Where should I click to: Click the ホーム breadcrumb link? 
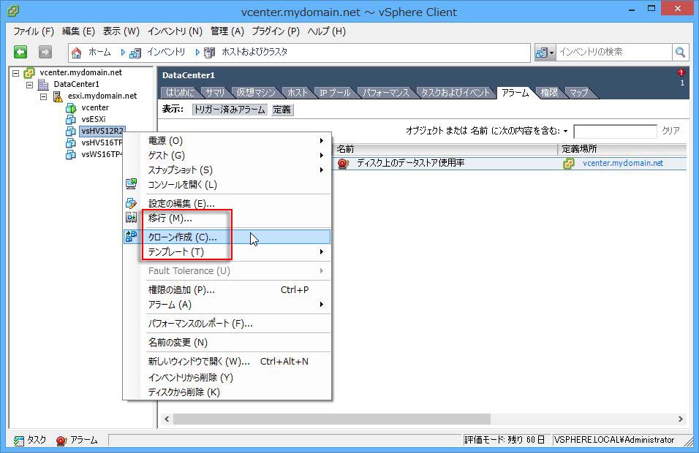click(99, 52)
